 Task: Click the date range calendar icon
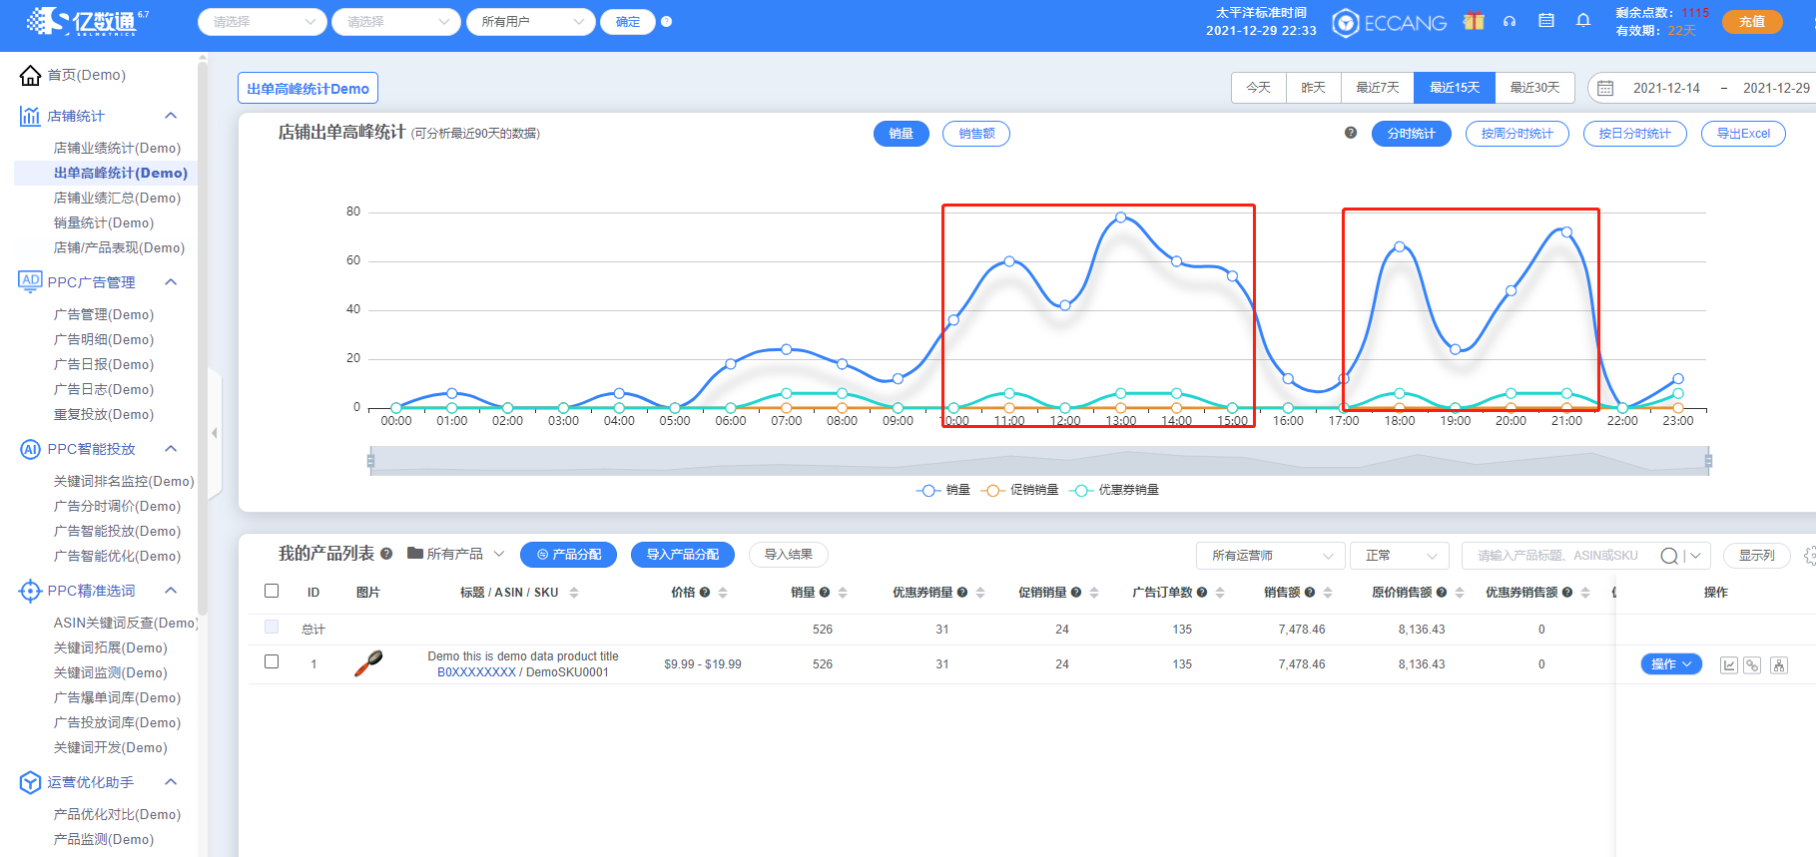(1605, 89)
